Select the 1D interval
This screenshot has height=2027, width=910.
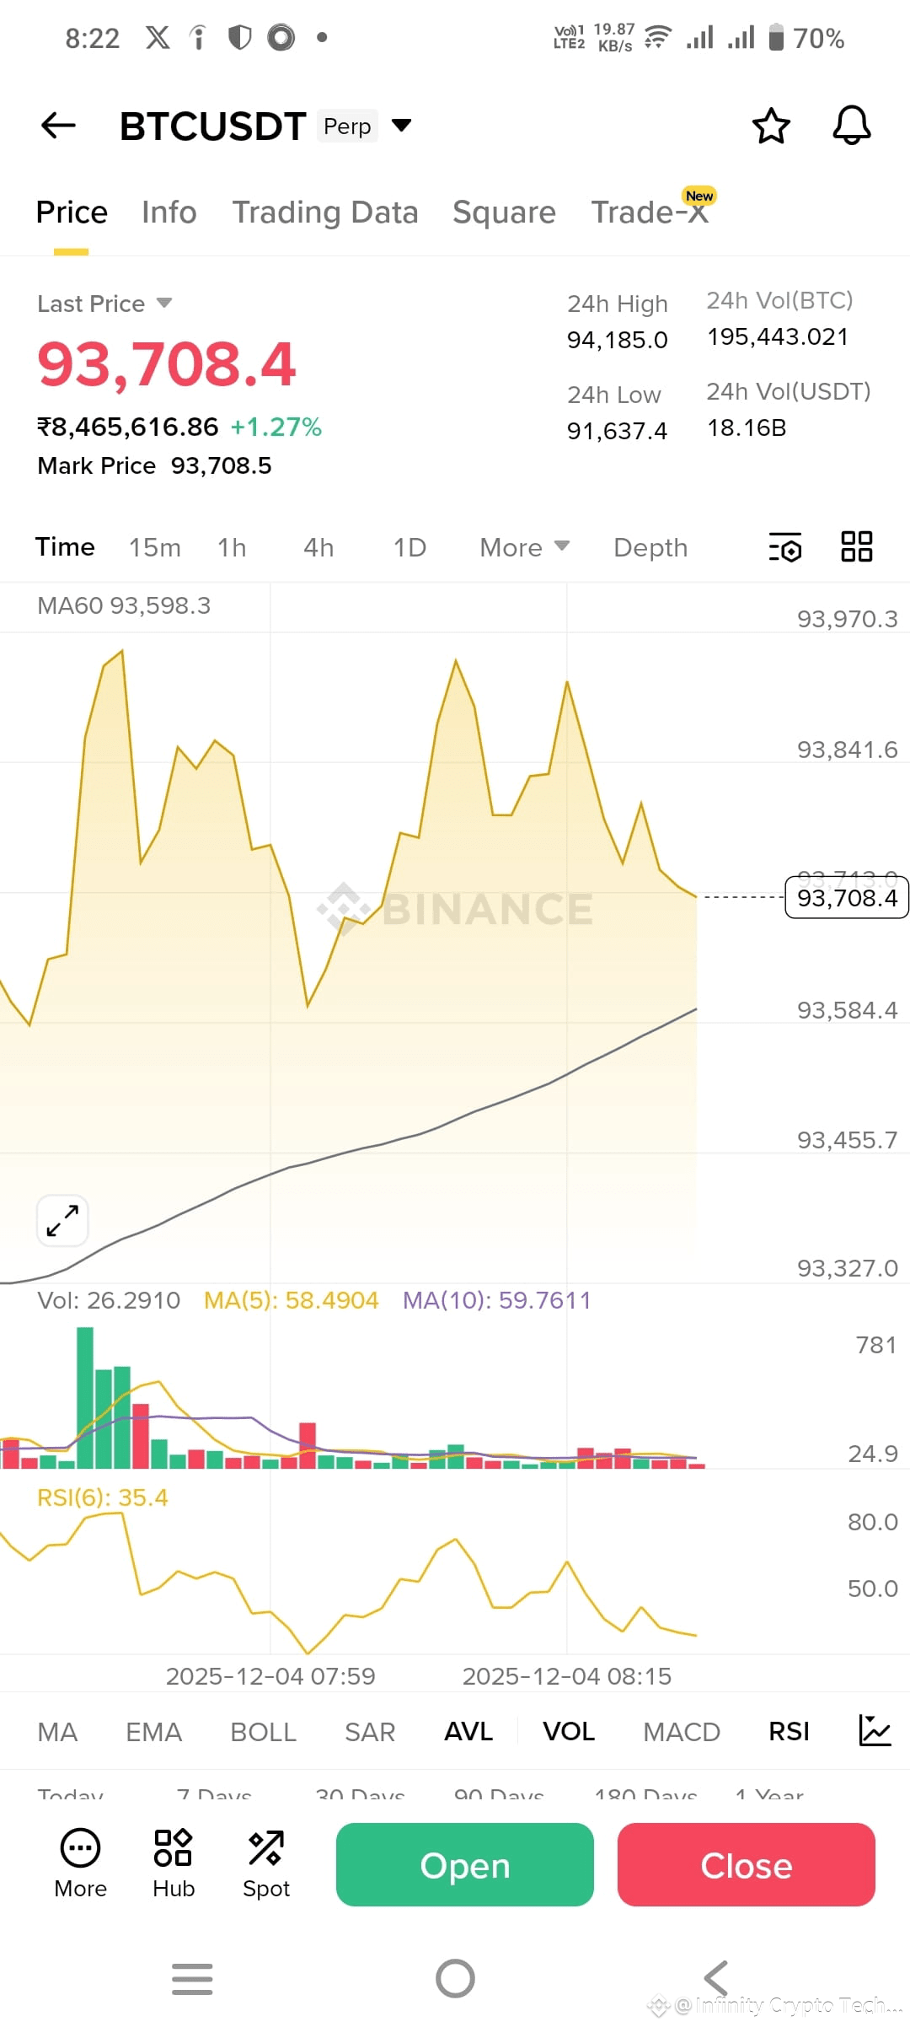[409, 547]
